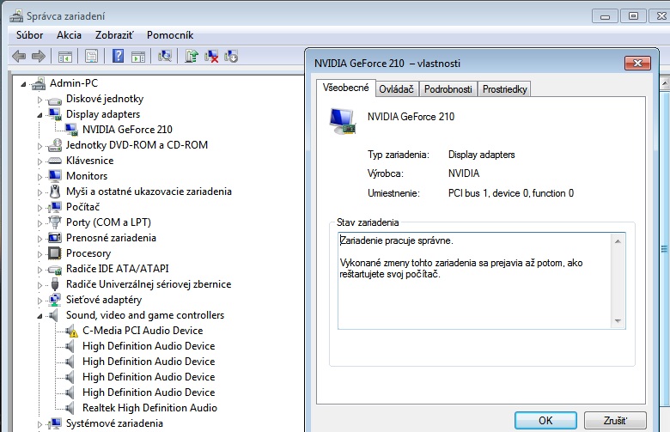Image resolution: width=670 pixels, height=432 pixels.
Task: Collapse the Admin-PC root node
Action: tap(23, 84)
